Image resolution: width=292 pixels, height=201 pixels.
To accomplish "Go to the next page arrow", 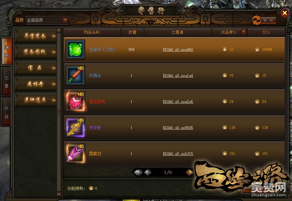I will [189, 172].
